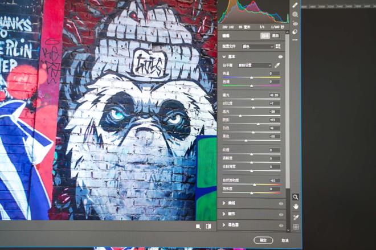Select the red eye removal tool

click(x=295, y=24)
